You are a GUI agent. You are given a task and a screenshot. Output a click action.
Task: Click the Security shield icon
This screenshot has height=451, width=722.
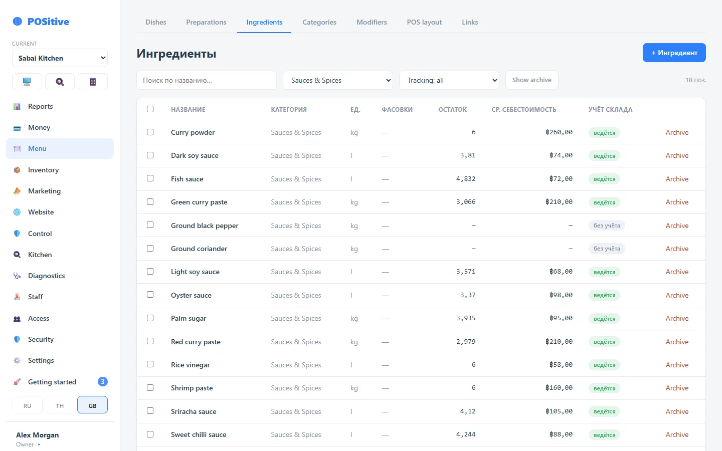(x=17, y=340)
